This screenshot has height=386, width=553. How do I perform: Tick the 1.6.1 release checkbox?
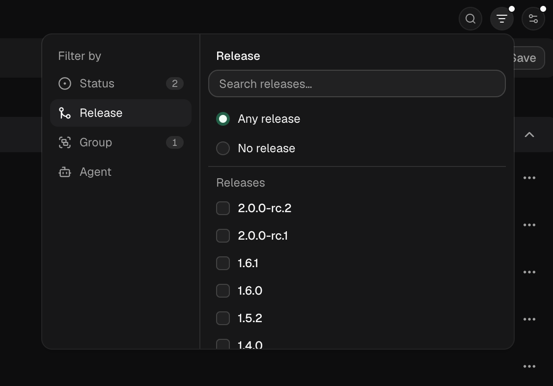(223, 263)
